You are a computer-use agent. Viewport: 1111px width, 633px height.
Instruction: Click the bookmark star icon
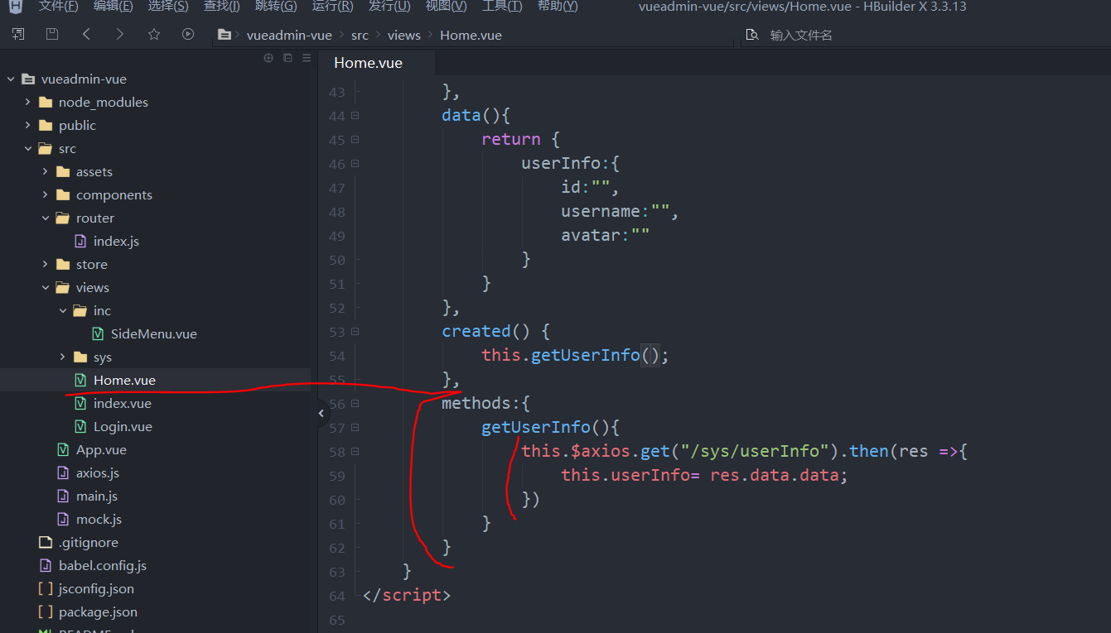tap(154, 34)
